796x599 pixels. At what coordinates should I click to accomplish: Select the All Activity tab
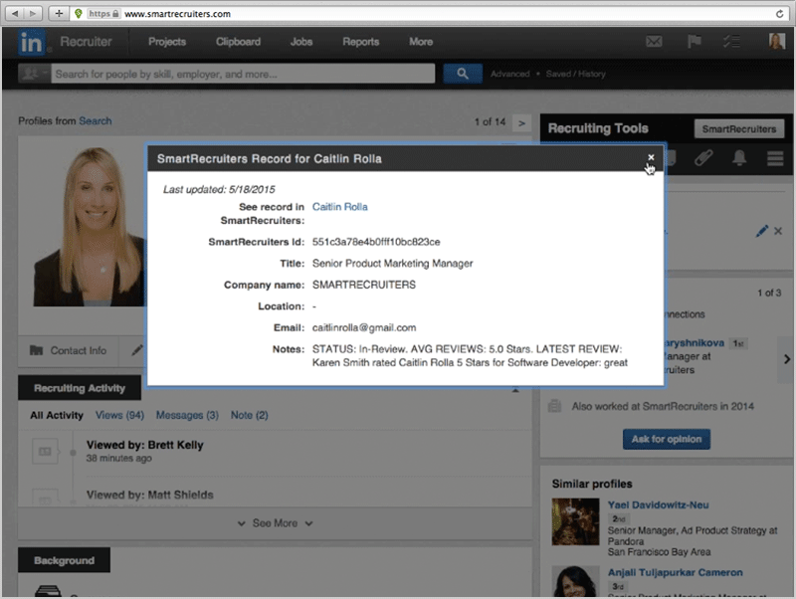coord(57,415)
